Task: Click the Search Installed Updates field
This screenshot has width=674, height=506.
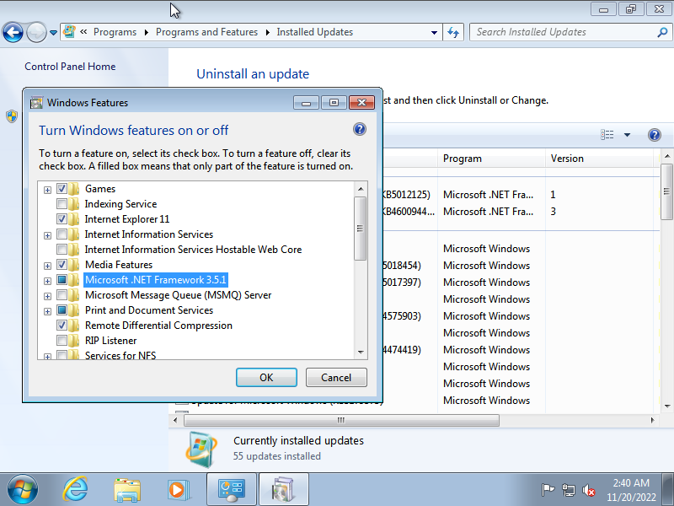Action: pos(565,32)
